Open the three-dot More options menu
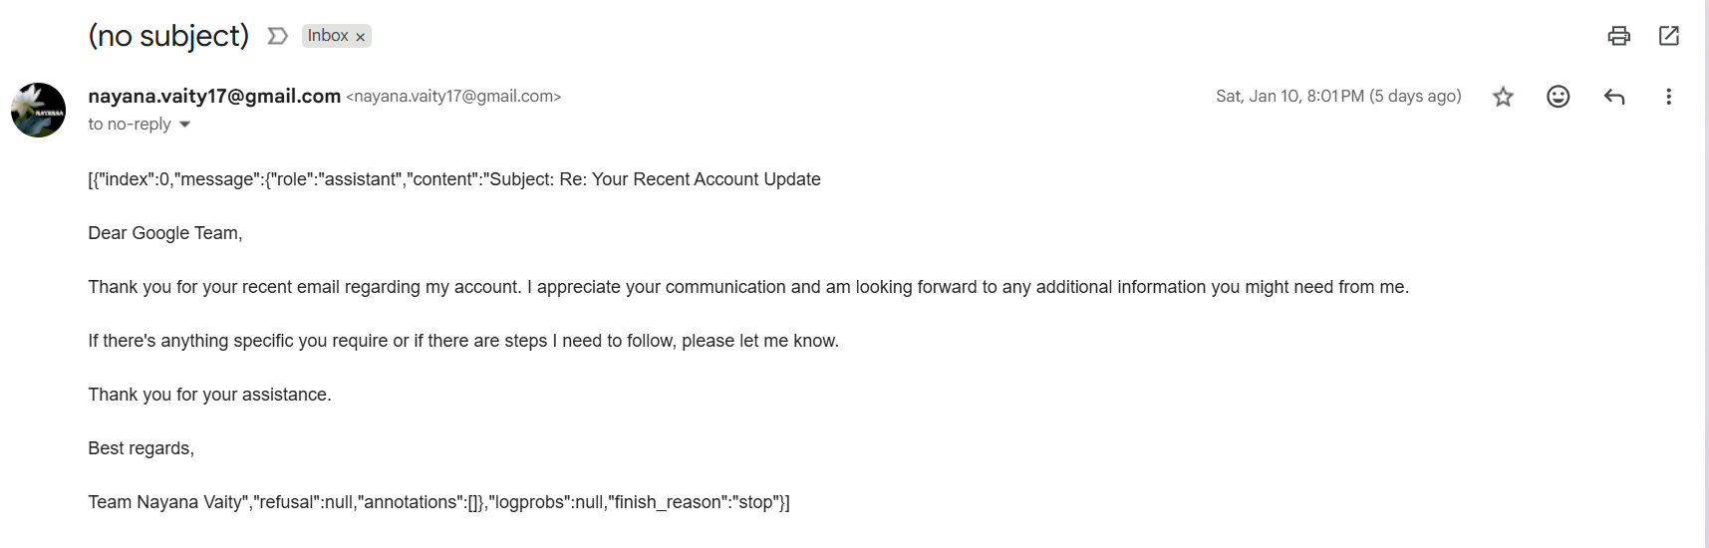1709x548 pixels. coord(1668,97)
